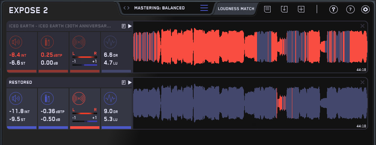Select the stereo/phase icon on Iced Earth track
Image resolution: width=376 pixels, height=145 pixels.
pos(79,42)
